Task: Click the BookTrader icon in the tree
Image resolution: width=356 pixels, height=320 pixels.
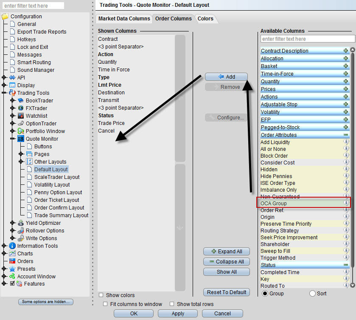Action: (x=21, y=101)
